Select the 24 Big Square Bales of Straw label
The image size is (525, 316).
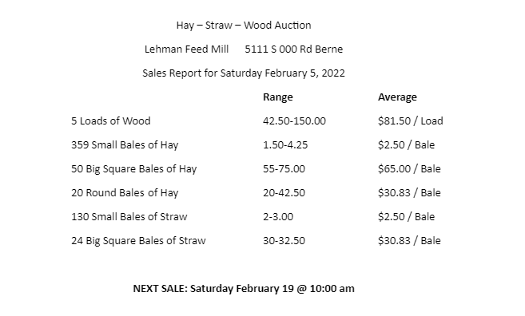pyautogui.click(x=138, y=241)
